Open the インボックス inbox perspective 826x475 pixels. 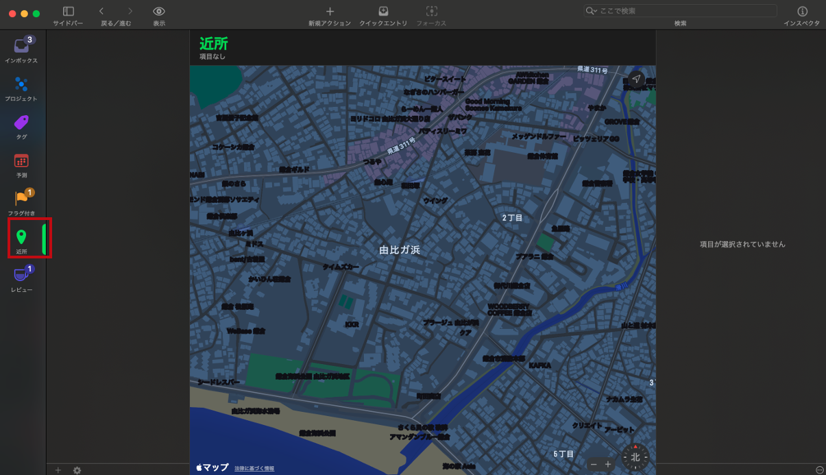tap(21, 50)
